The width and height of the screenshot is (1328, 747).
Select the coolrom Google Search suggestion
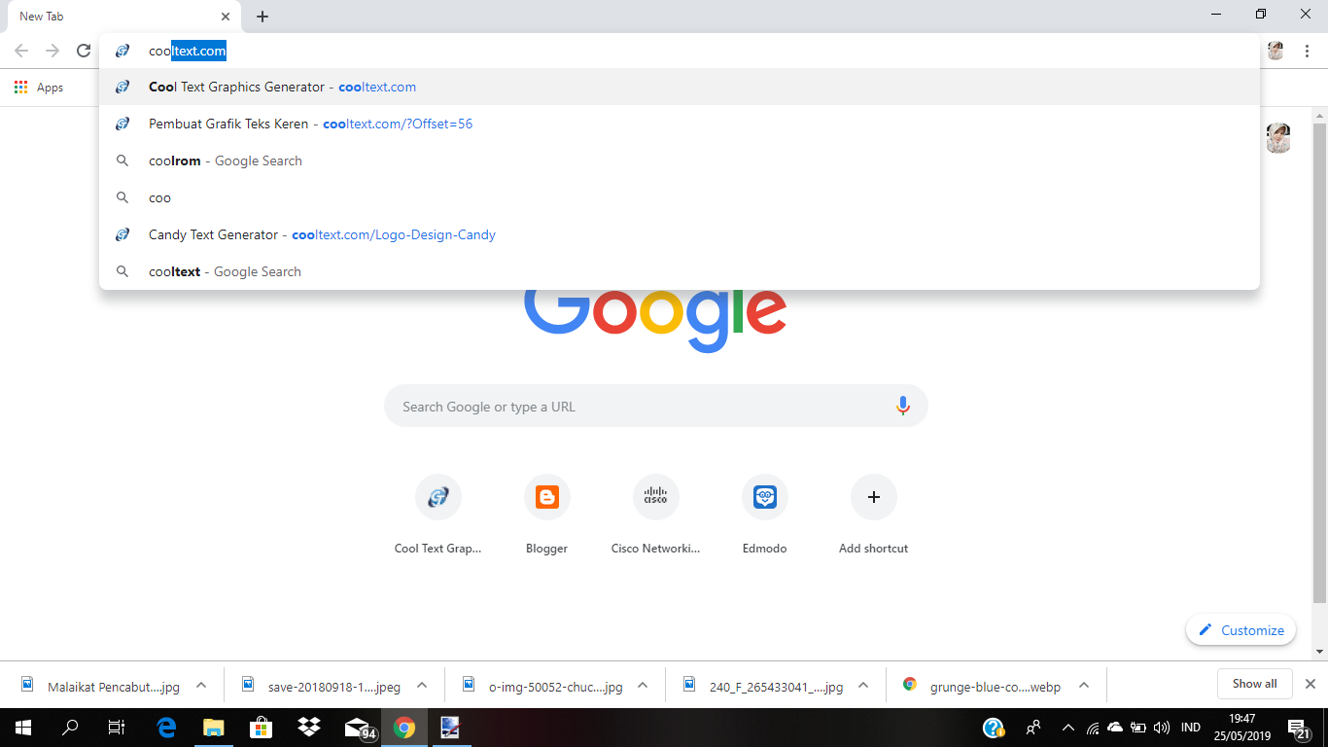[680, 160]
